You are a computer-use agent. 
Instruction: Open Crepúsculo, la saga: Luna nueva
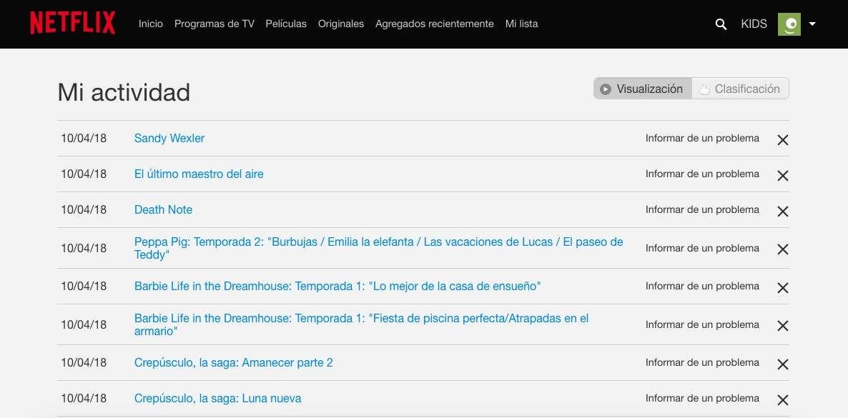[217, 399]
